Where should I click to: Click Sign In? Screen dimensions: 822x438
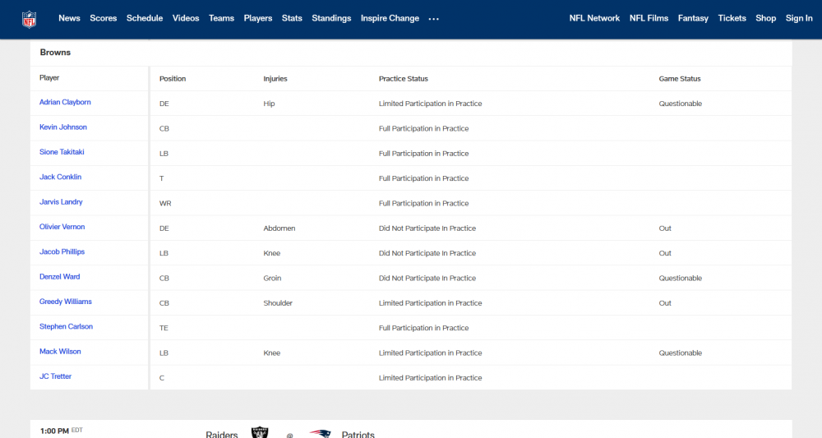(x=799, y=18)
